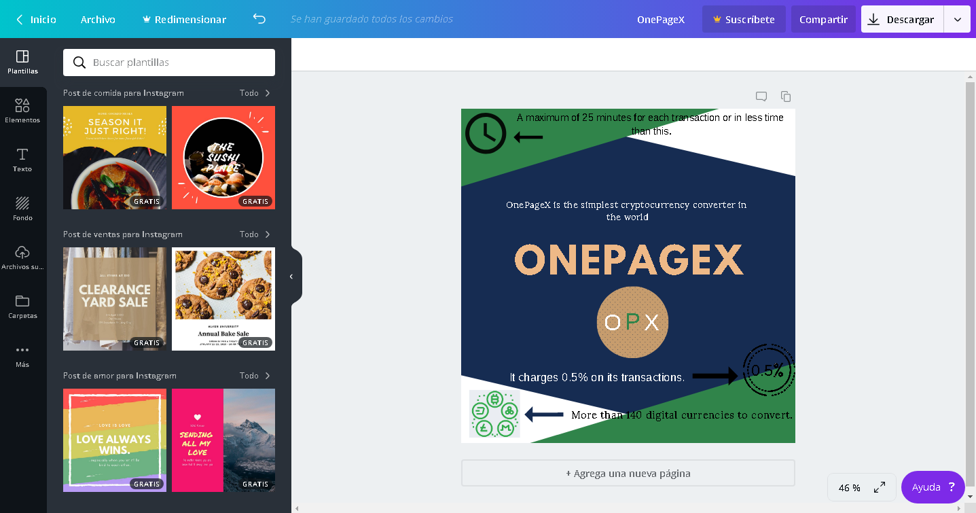Click the Compartir button
The image size is (976, 513).
point(823,20)
